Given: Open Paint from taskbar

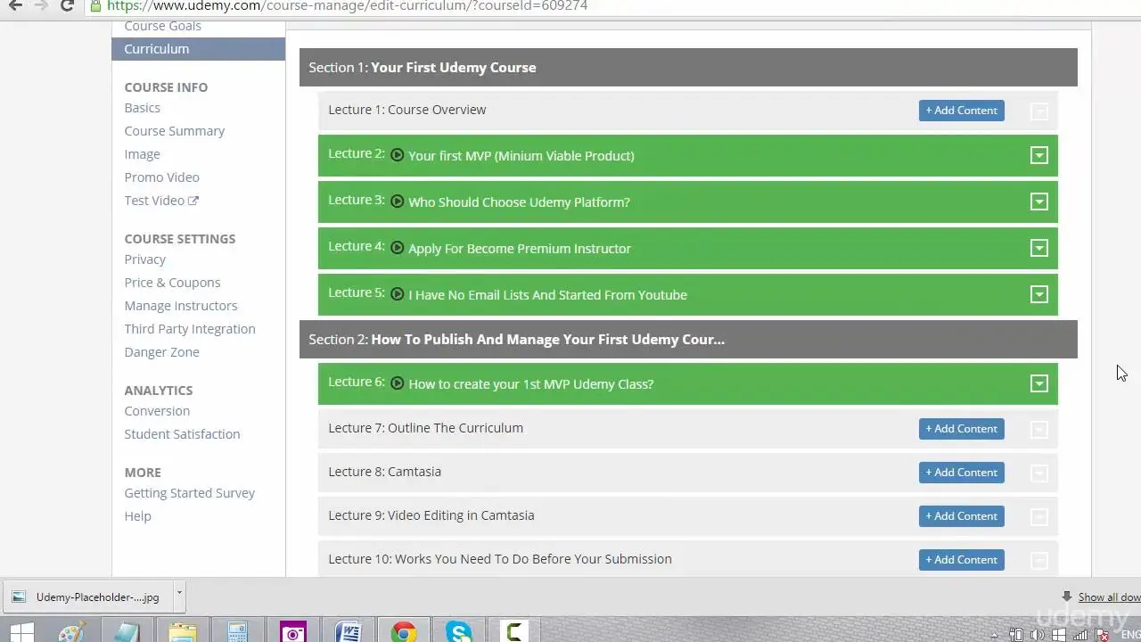Looking at the screenshot, I should click(72, 632).
